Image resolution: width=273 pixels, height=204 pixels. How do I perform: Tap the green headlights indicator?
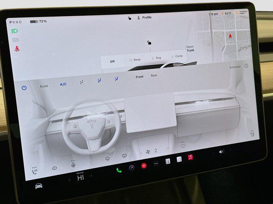pyautogui.click(x=15, y=31)
